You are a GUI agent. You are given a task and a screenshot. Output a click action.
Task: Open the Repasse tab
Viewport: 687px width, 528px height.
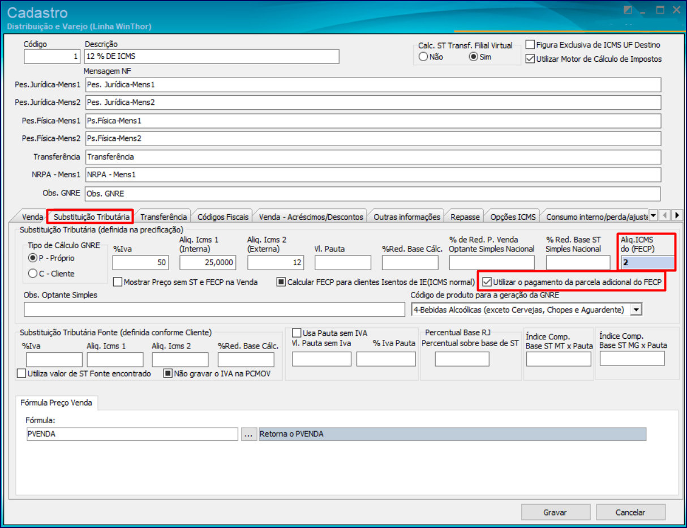pyautogui.click(x=465, y=216)
